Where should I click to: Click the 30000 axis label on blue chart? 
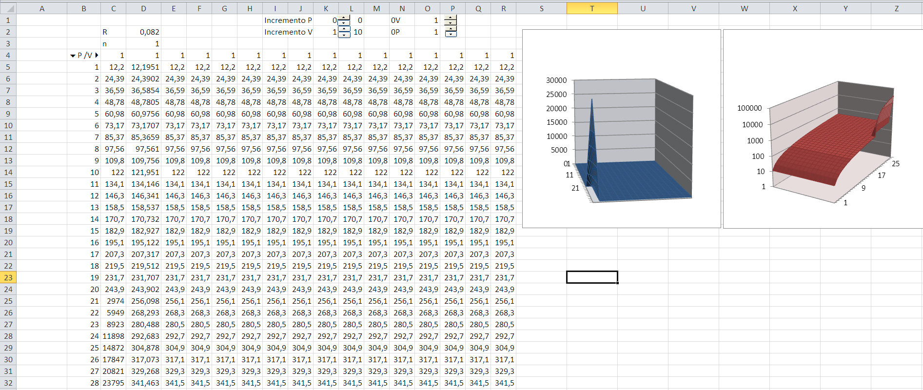pos(556,80)
